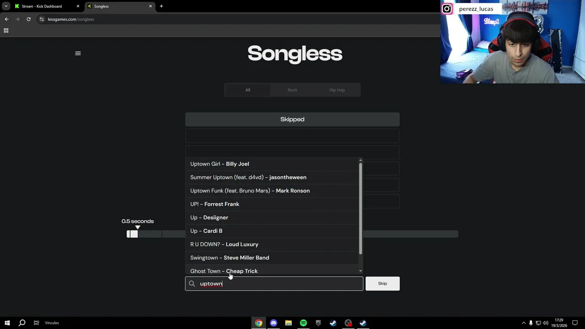Open File Explorer from taskbar
Viewport: 585px width, 329px height.
[288, 323]
